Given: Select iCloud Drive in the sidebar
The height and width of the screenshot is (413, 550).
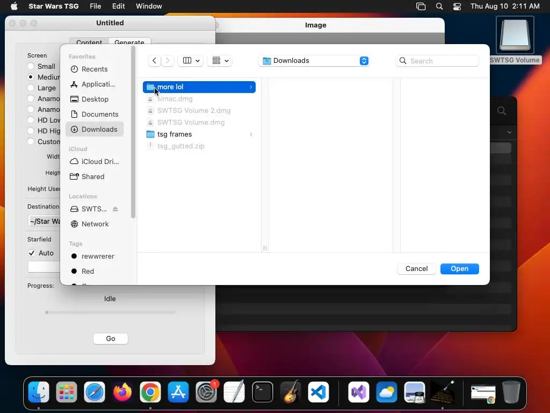Looking at the screenshot, I should [95, 161].
